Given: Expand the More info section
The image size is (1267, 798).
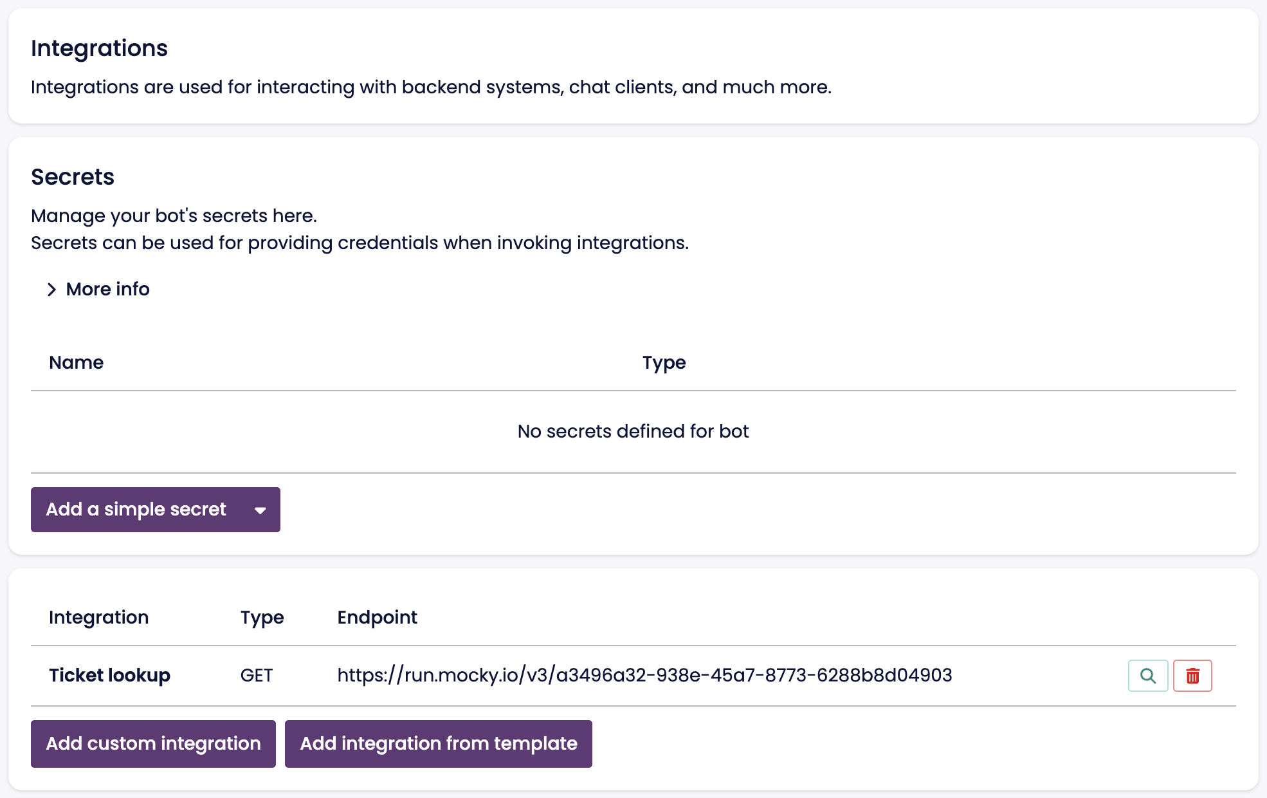Looking at the screenshot, I should [107, 290].
